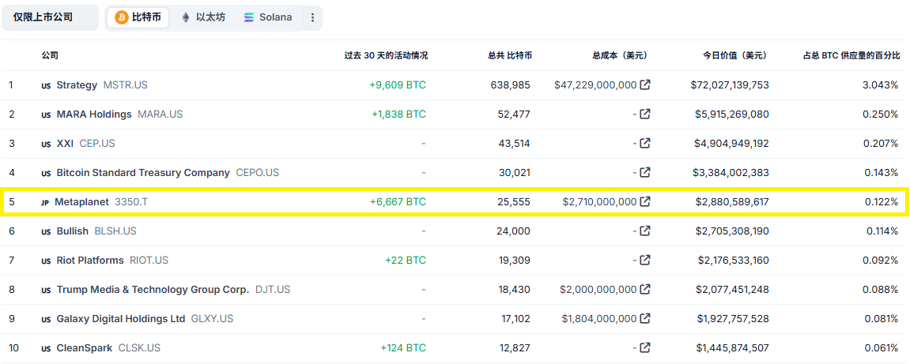Click ticker 3350.T
This screenshot has height=364, width=910.
tap(131, 201)
